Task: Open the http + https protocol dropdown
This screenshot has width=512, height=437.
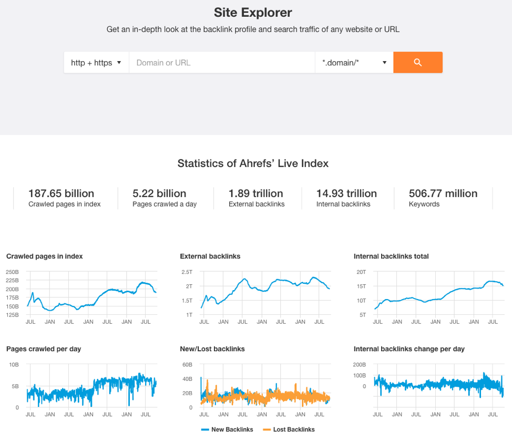Action: (96, 63)
